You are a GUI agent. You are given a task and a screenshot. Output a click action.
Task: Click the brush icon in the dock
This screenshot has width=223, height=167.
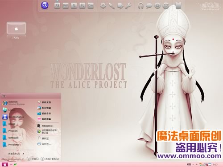(x=111, y=6)
